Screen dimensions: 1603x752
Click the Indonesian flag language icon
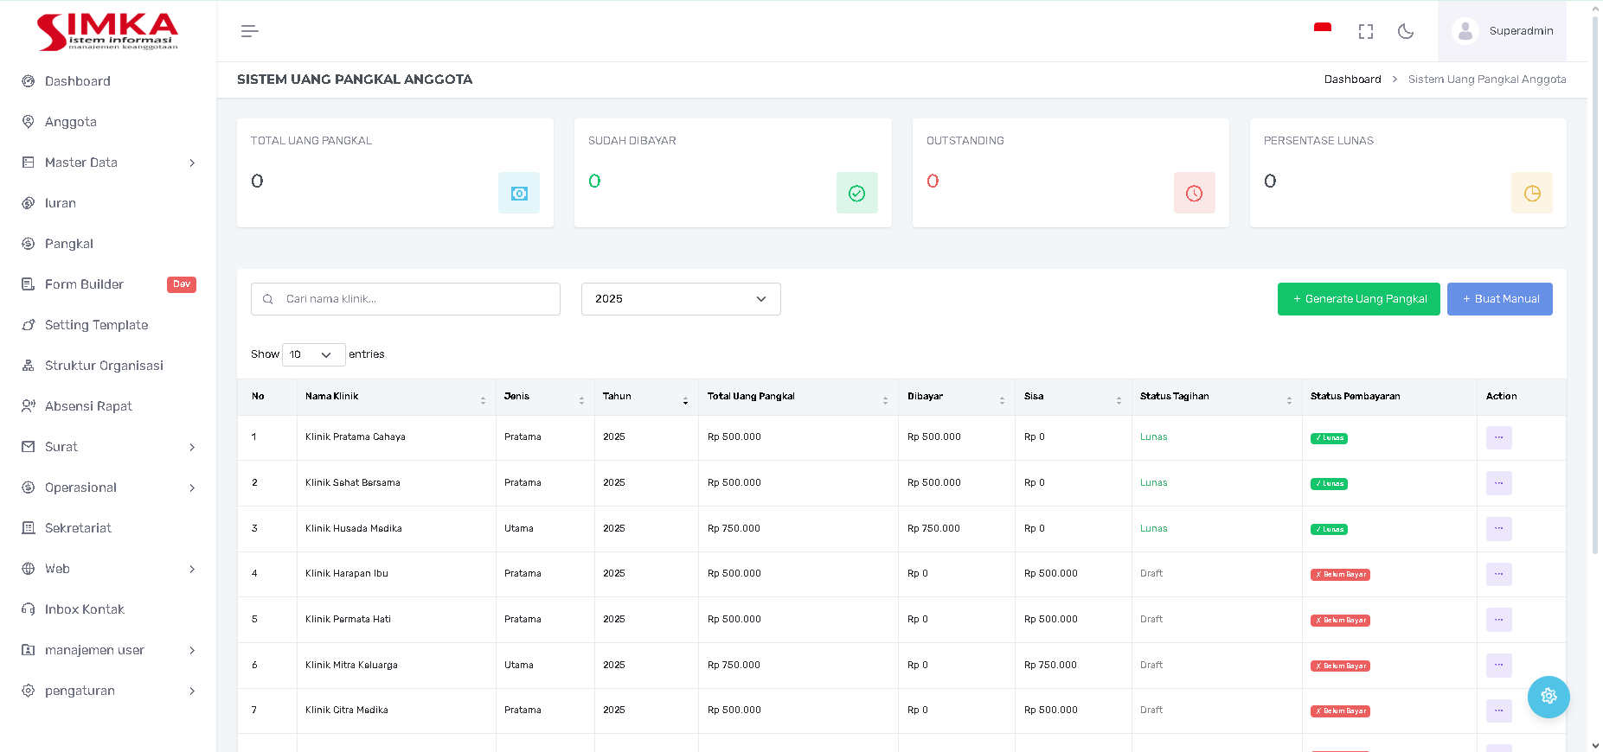1322,29
